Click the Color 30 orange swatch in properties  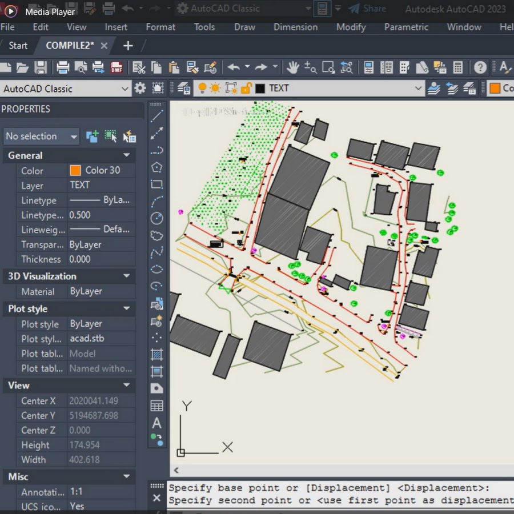(x=75, y=170)
